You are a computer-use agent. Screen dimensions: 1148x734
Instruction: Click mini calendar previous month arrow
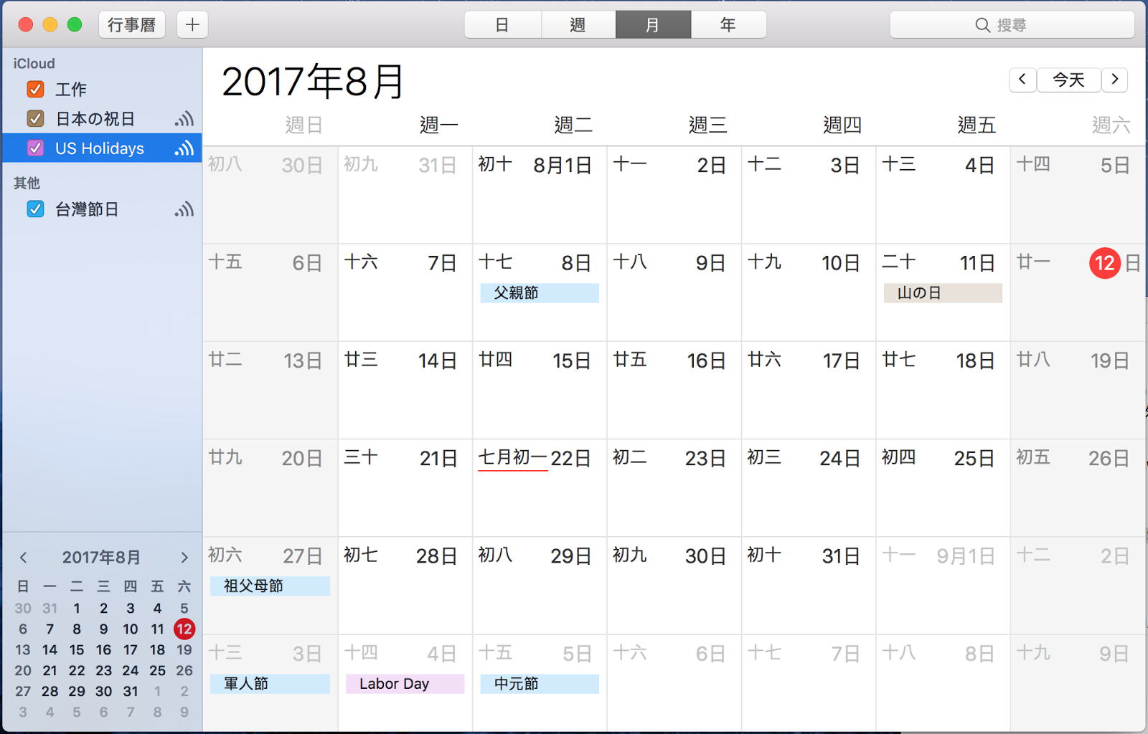(23, 558)
